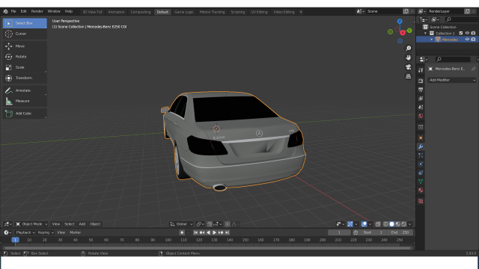Viewport: 479px width, 269px height.
Task: Open overlays options dropdown arrow
Action: click(x=370, y=224)
